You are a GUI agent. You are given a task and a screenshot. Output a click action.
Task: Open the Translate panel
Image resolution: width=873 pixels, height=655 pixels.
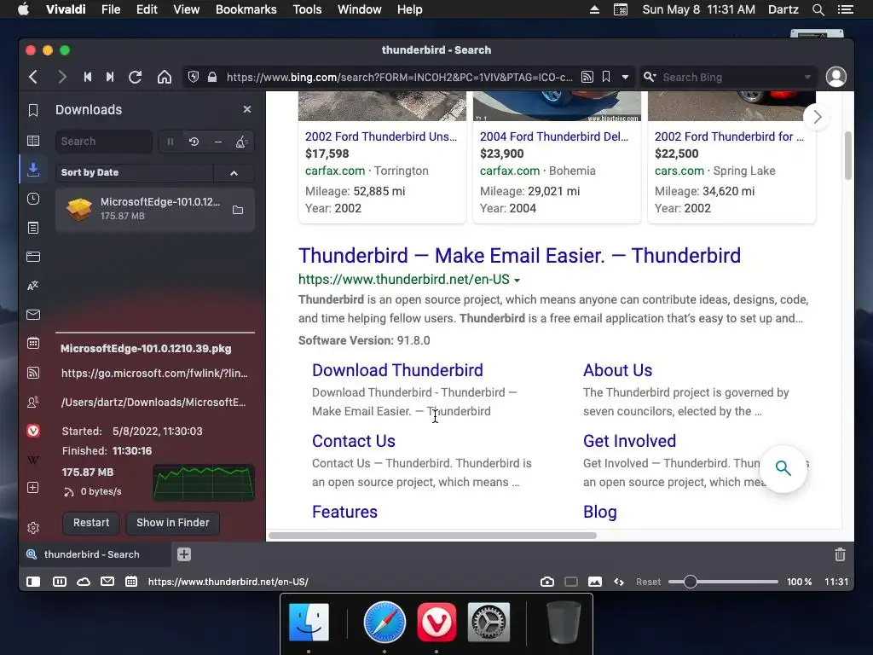[33, 286]
